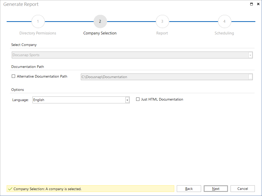
Task: Click step 3 circle in wizard
Action: coord(162,21)
